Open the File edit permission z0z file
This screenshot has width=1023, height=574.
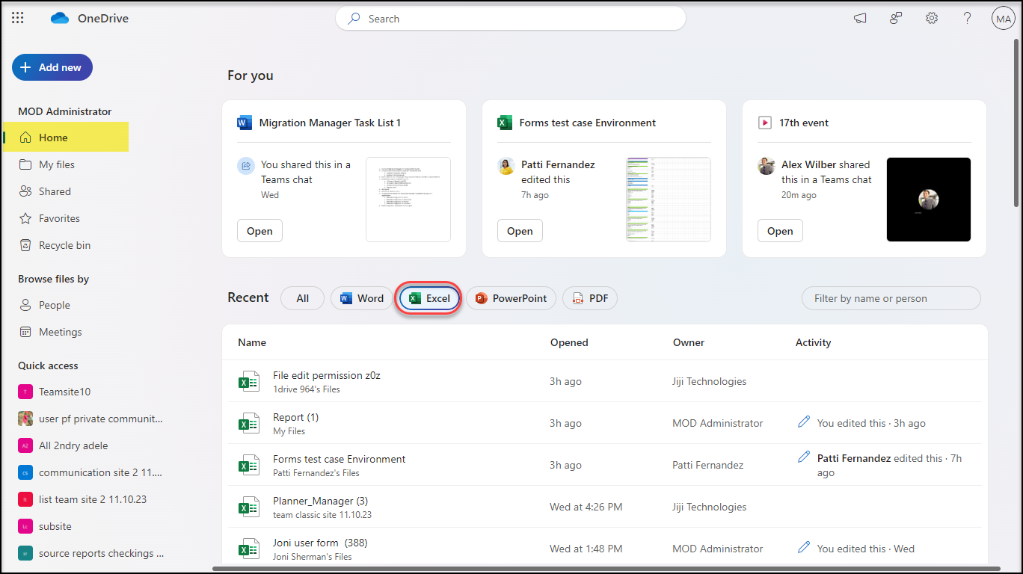click(x=327, y=376)
